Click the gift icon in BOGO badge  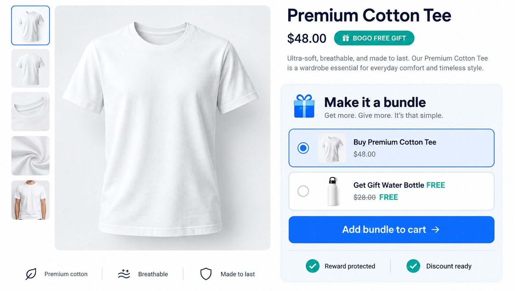[346, 38]
